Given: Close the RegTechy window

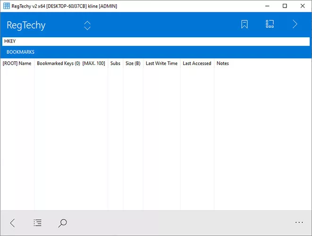Looking at the screenshot, I should click(303, 6).
